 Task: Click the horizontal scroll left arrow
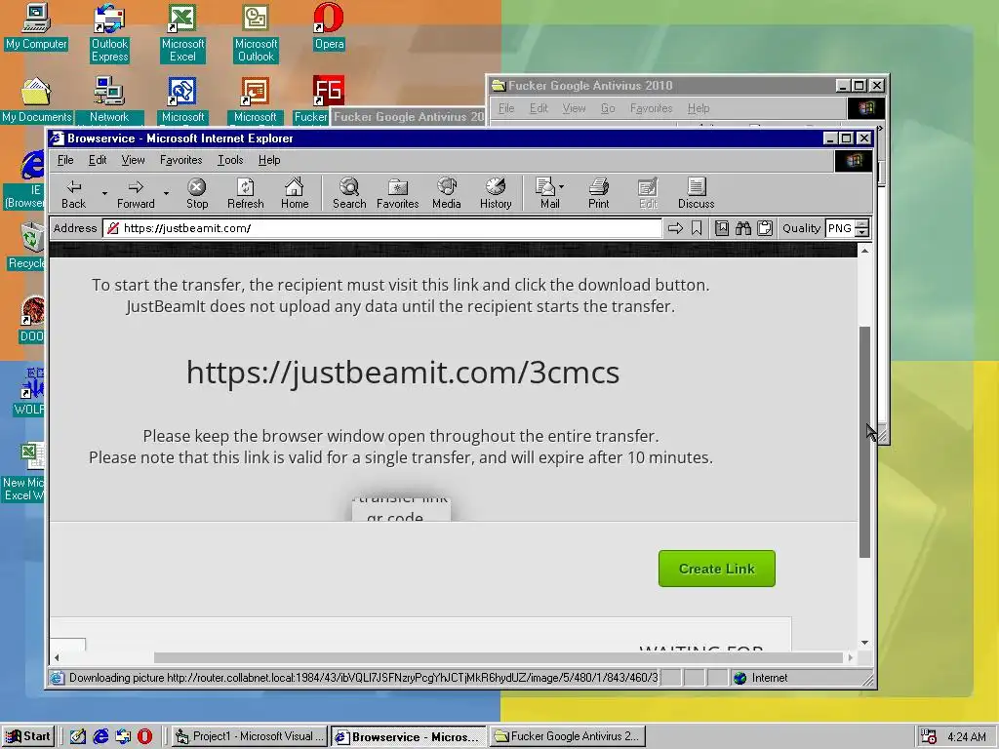(57, 657)
